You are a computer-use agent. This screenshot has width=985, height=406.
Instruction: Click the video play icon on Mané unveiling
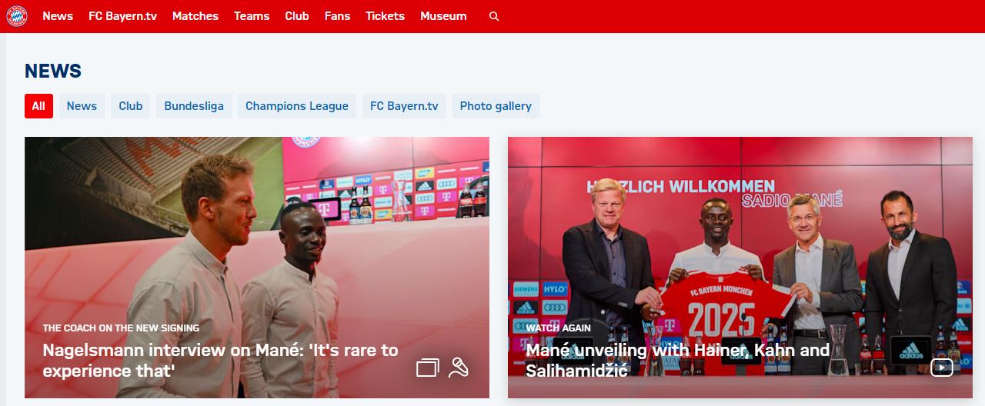pyautogui.click(x=941, y=368)
